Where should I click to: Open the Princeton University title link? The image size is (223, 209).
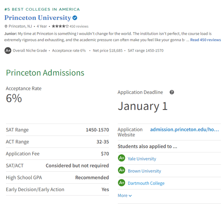[38, 18]
